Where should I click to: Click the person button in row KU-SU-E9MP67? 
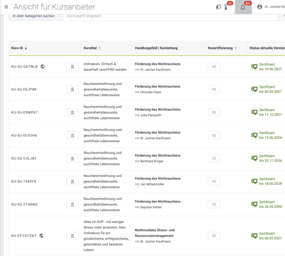click(x=72, y=112)
